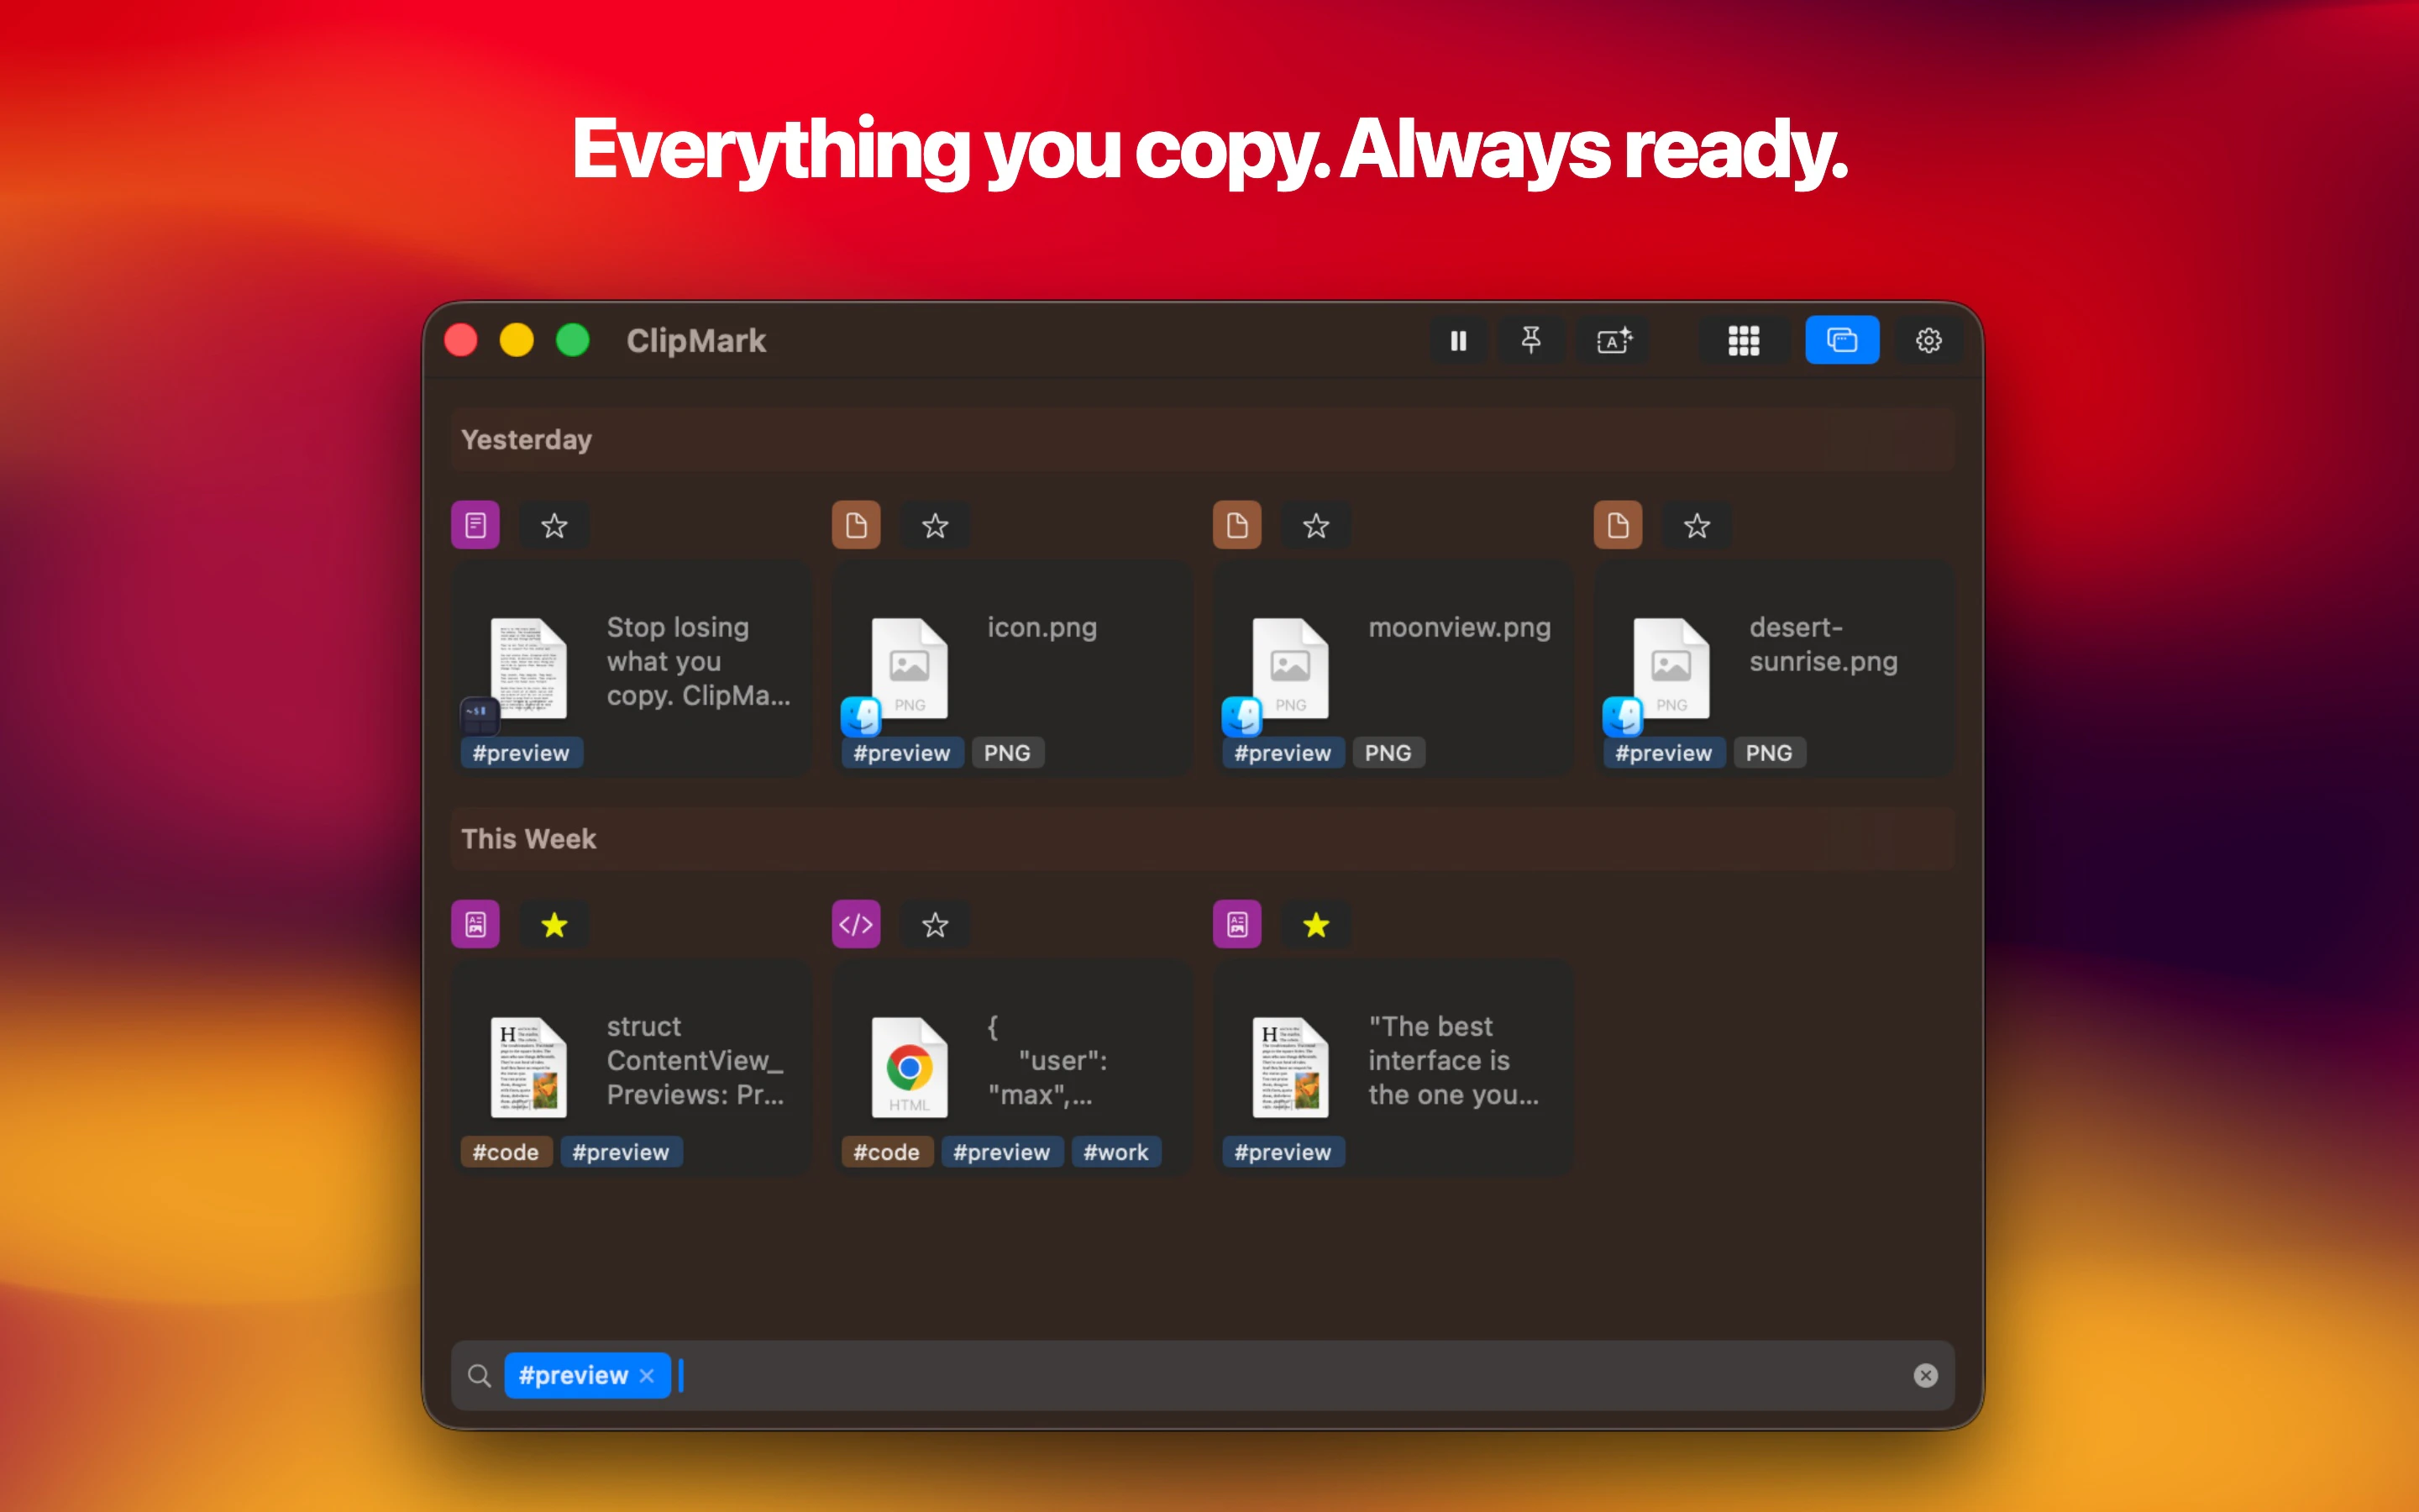Click the pin window icon
The width and height of the screenshot is (2419, 1512).
pyautogui.click(x=1530, y=341)
